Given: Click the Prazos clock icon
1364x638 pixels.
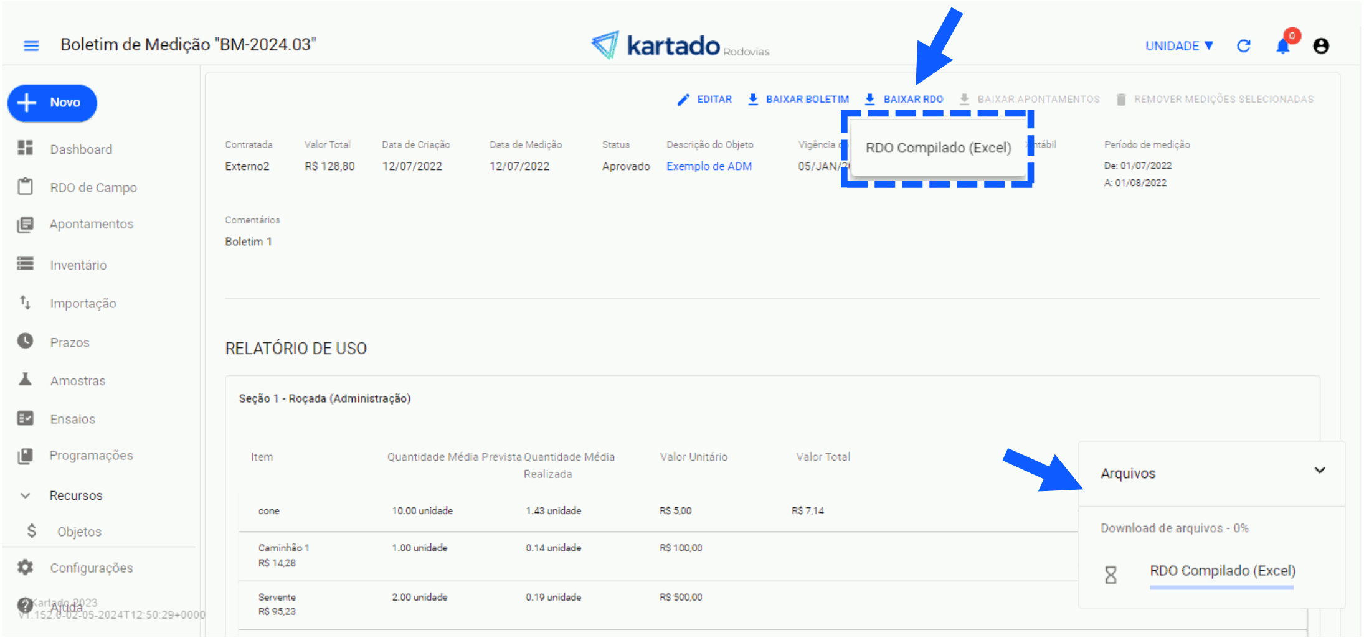Looking at the screenshot, I should click(26, 342).
